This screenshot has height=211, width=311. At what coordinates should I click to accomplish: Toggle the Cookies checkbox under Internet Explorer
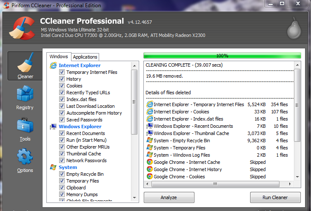62,86
